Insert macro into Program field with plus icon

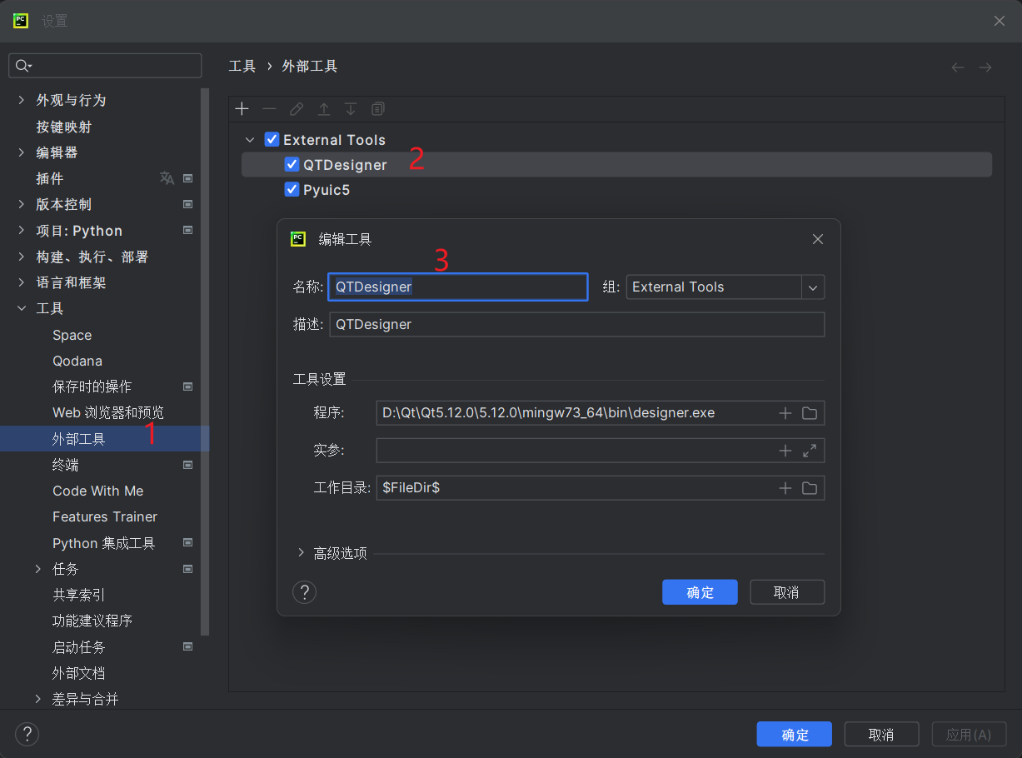(x=785, y=413)
